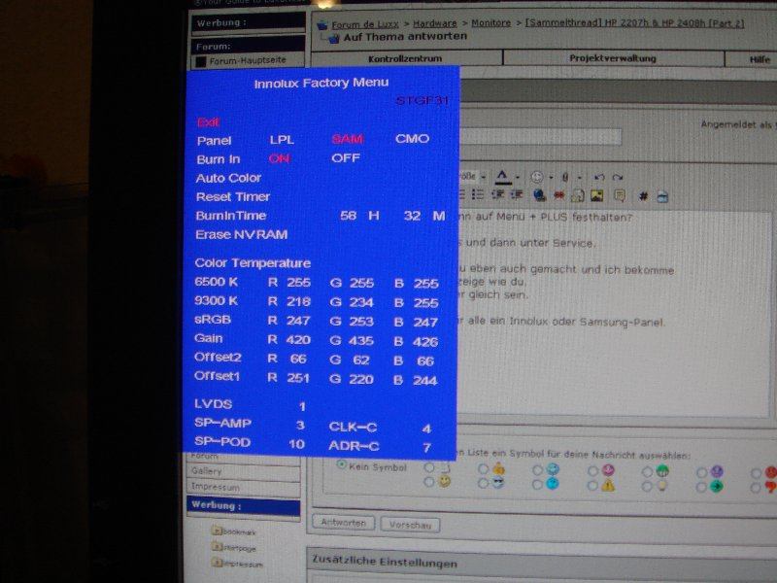The image size is (777, 583).
Task: Open Forum-Hauptseite in the sidebar
Action: click(248, 60)
